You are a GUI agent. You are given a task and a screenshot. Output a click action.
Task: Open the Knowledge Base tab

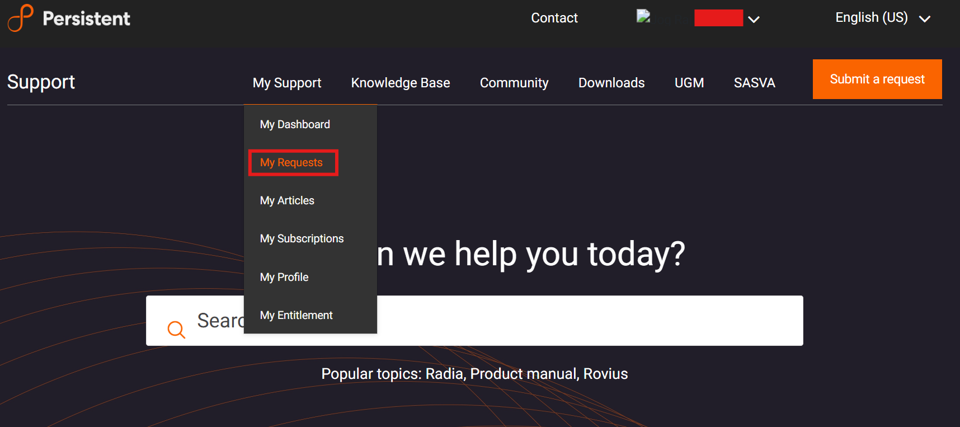(x=401, y=83)
